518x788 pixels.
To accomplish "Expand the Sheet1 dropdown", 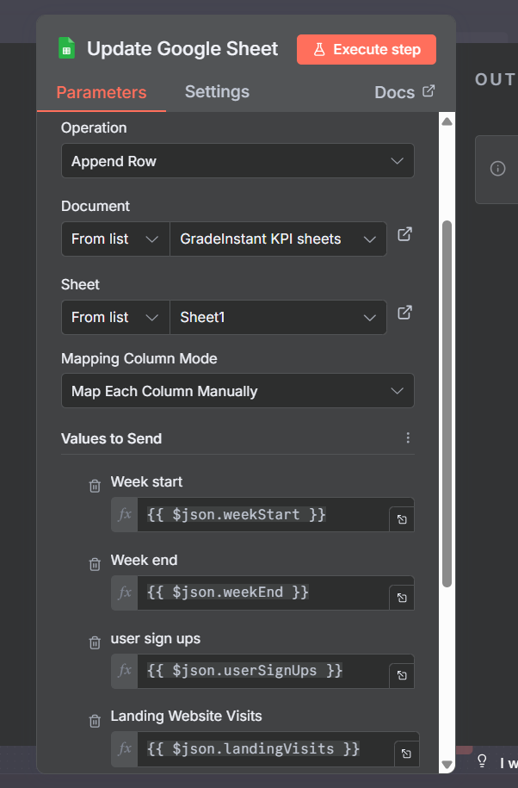I will (x=278, y=318).
